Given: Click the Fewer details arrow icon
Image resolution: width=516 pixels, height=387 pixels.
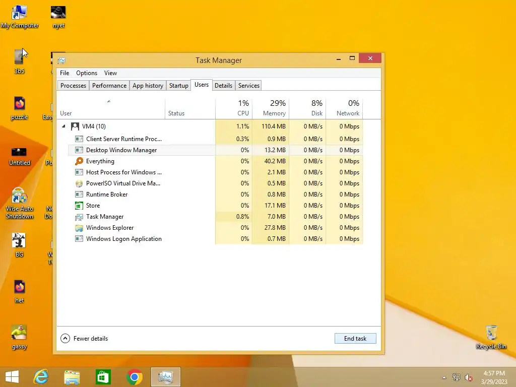Looking at the screenshot, I should tap(65, 338).
